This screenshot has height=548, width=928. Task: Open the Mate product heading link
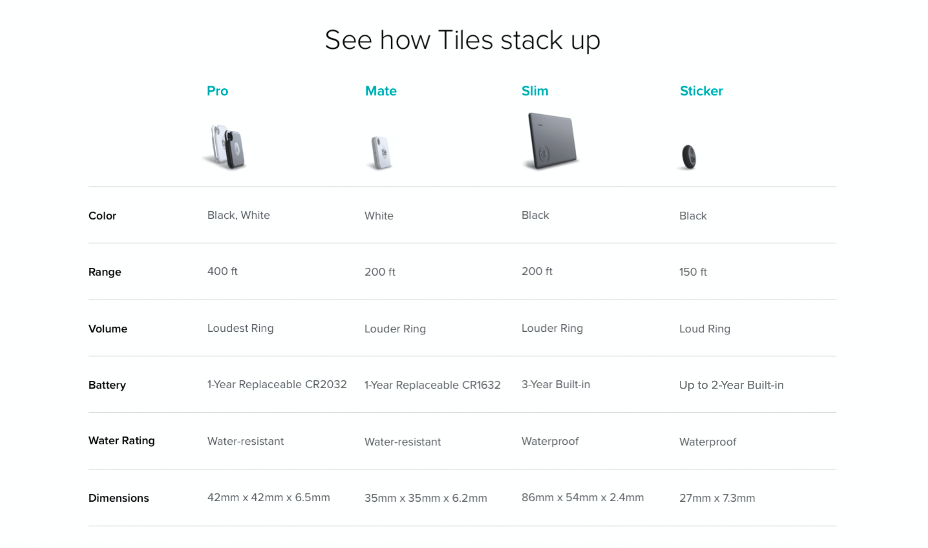[381, 91]
